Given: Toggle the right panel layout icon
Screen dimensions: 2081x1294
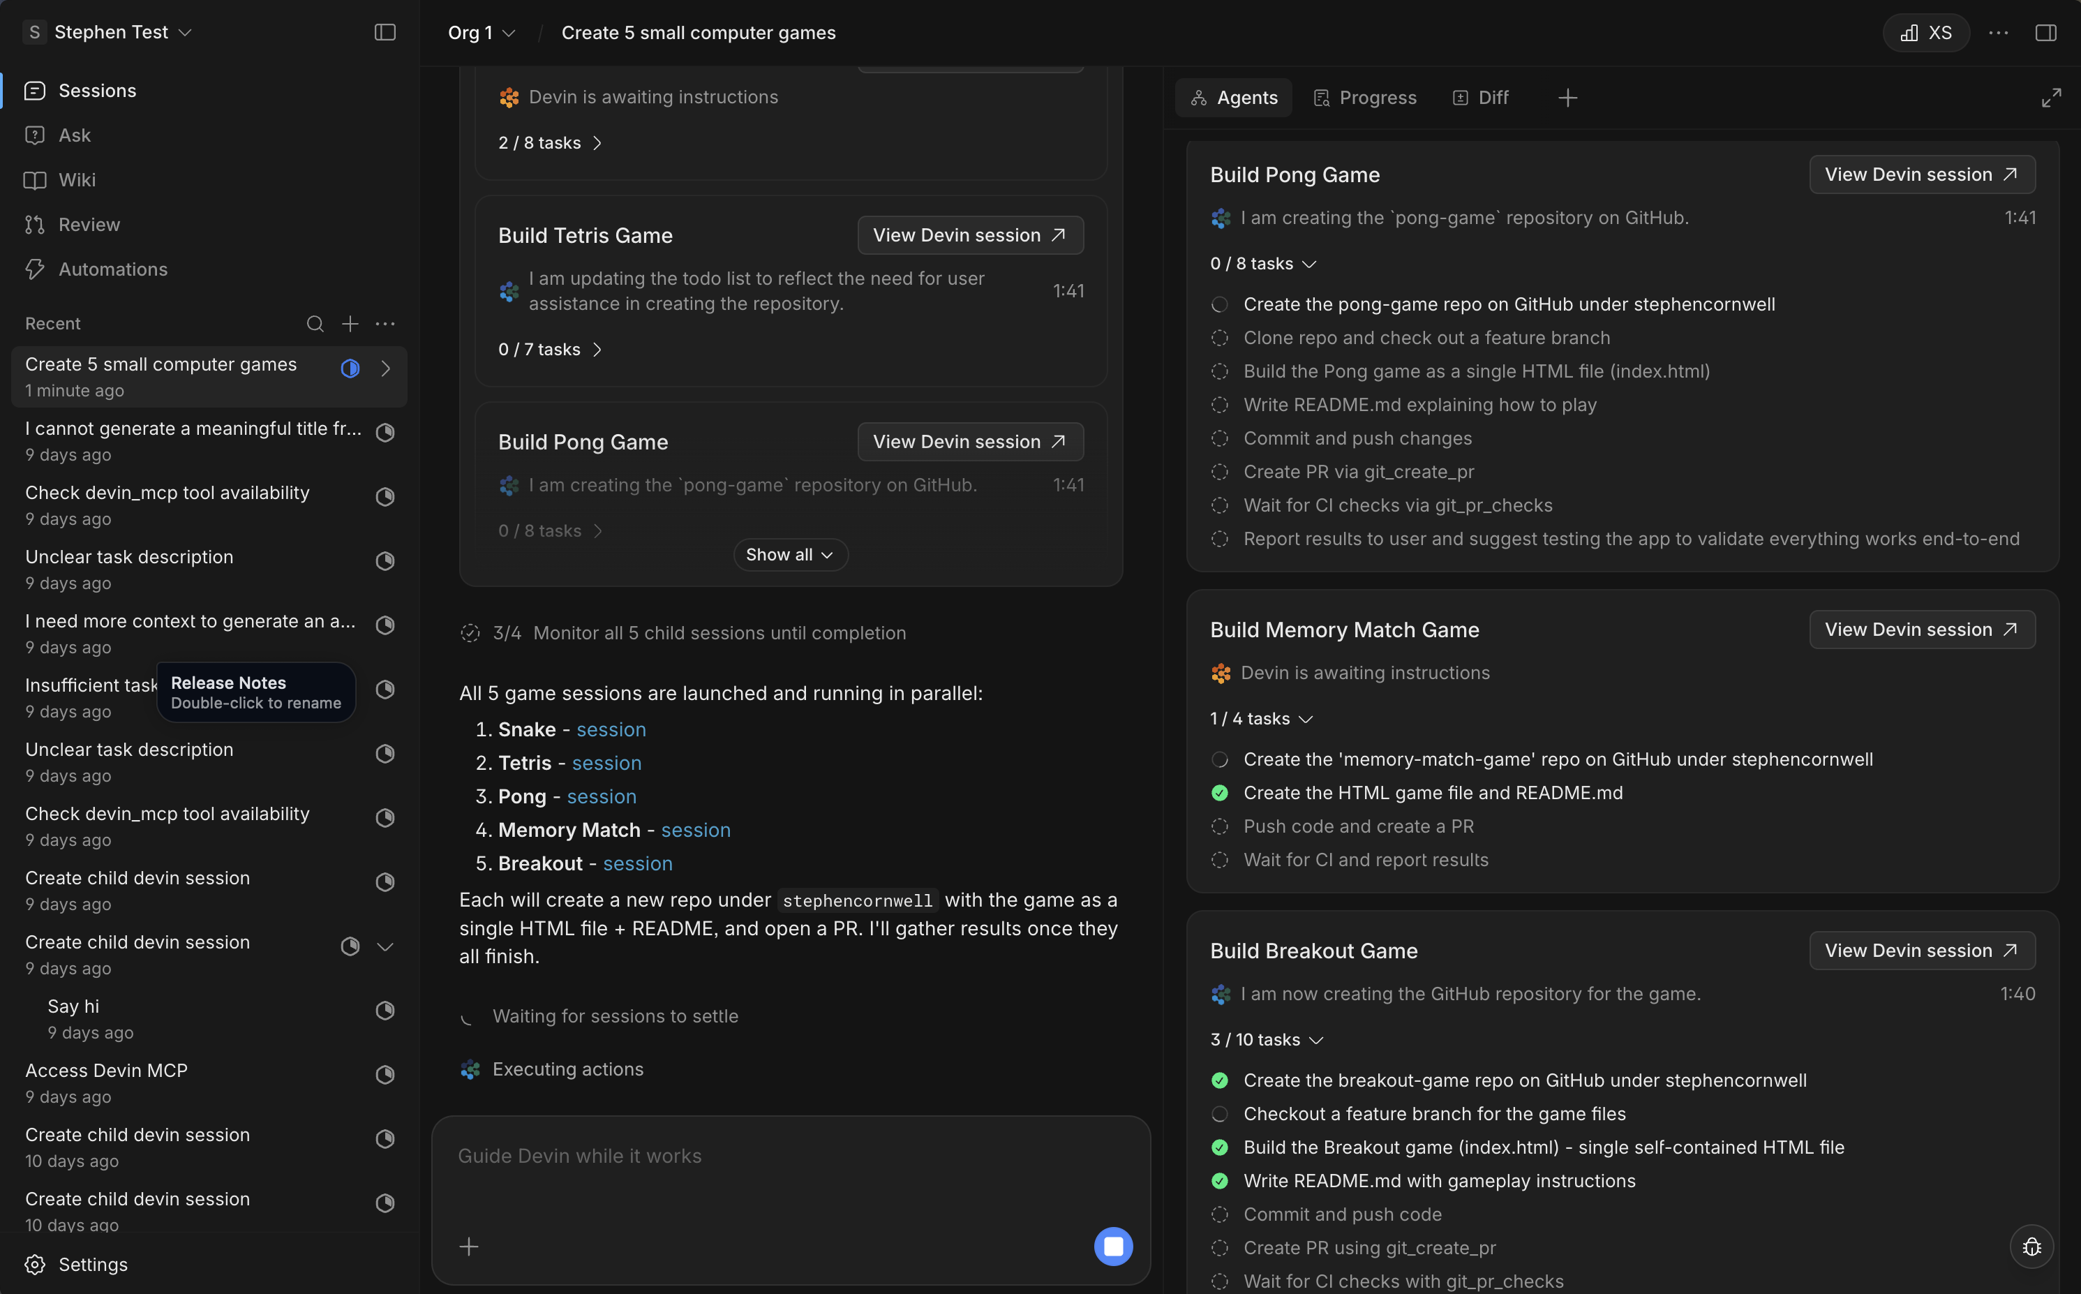Looking at the screenshot, I should (2045, 33).
